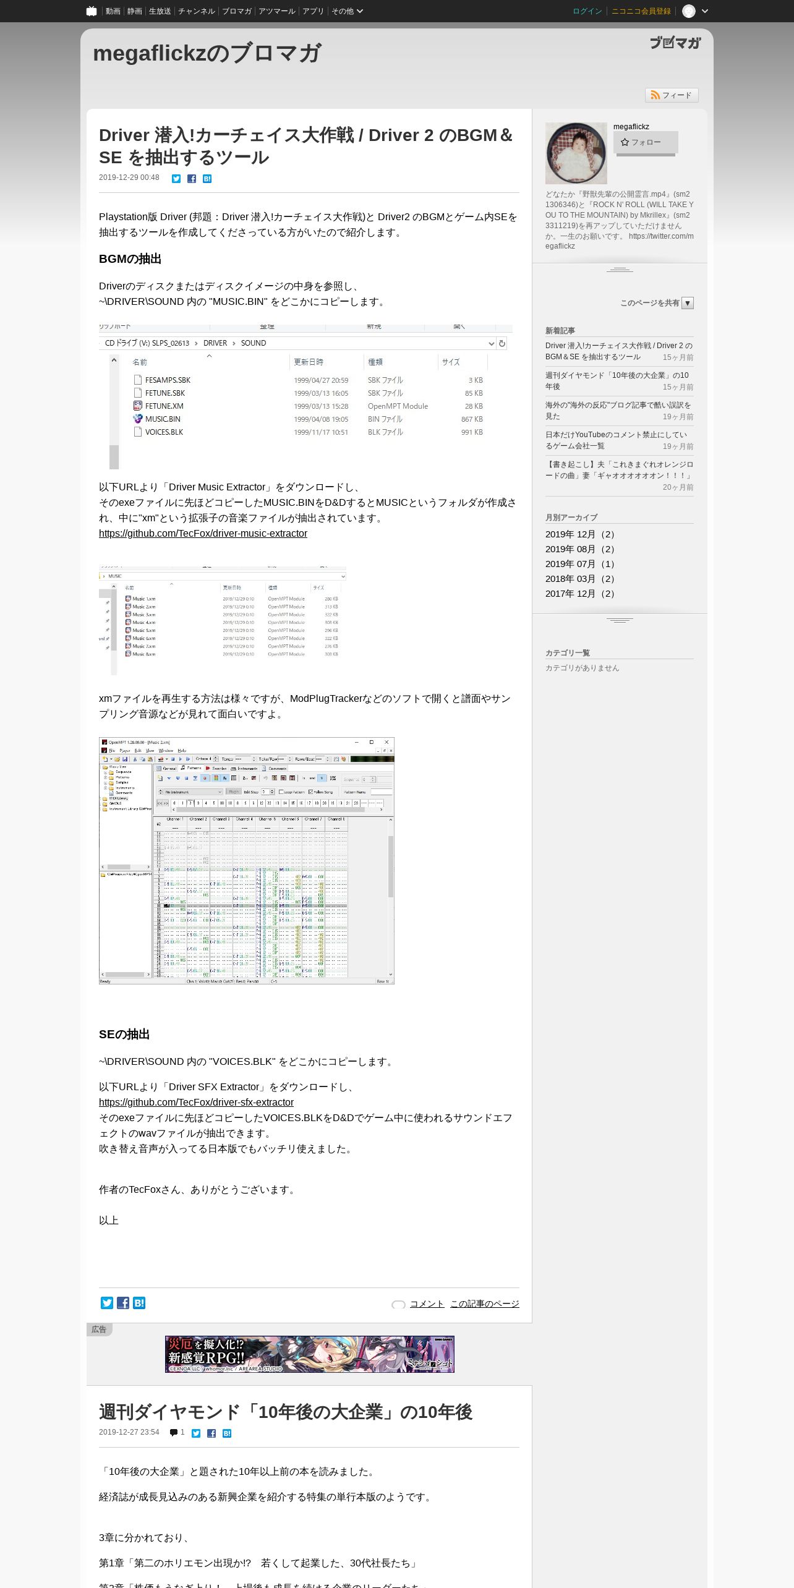Follow megaflickz with the フォロー button
Image resolution: width=794 pixels, height=1588 pixels.
pyautogui.click(x=646, y=142)
